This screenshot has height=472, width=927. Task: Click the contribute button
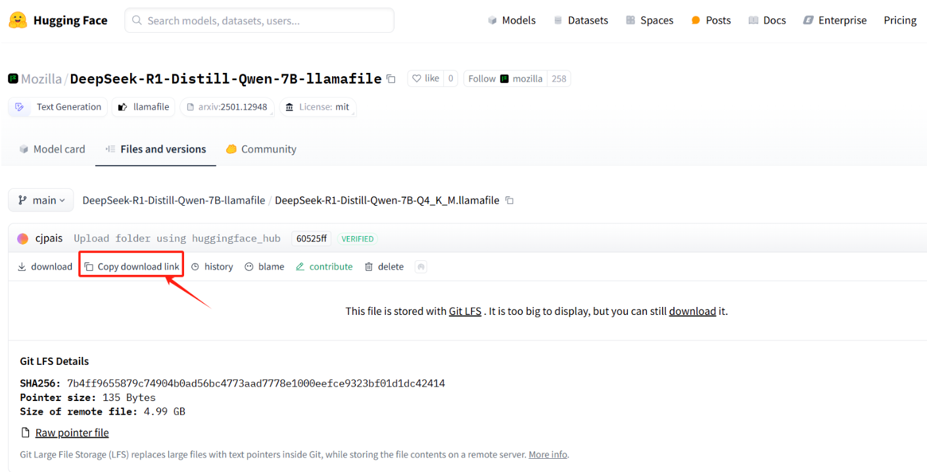click(x=324, y=266)
